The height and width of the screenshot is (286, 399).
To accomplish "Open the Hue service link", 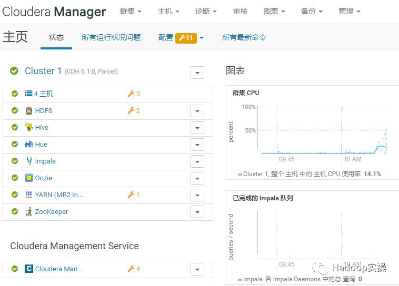I will (x=41, y=145).
